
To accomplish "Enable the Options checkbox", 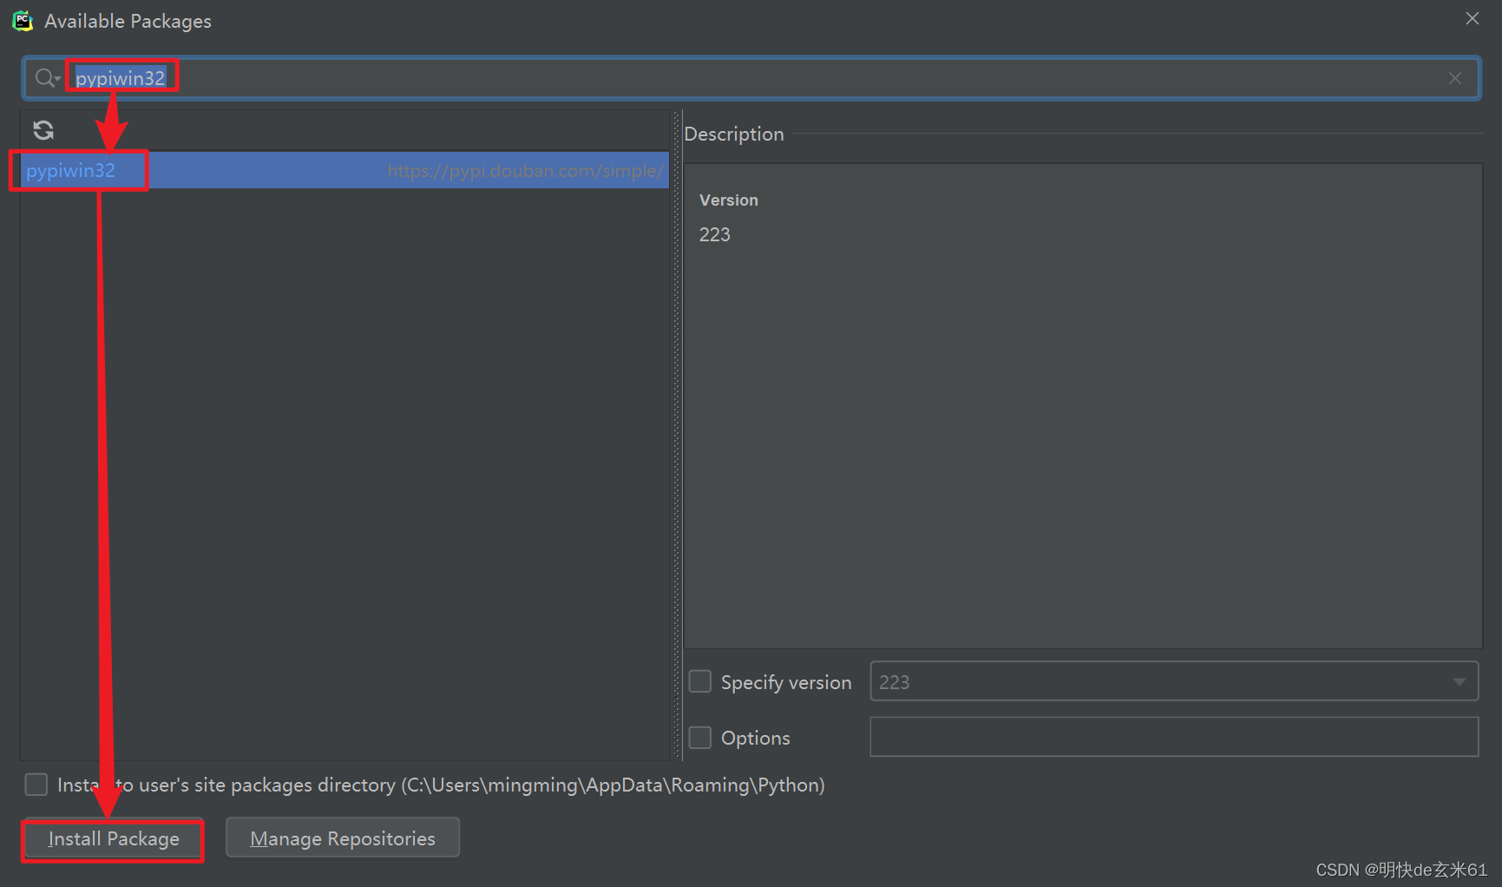I will point(700,738).
